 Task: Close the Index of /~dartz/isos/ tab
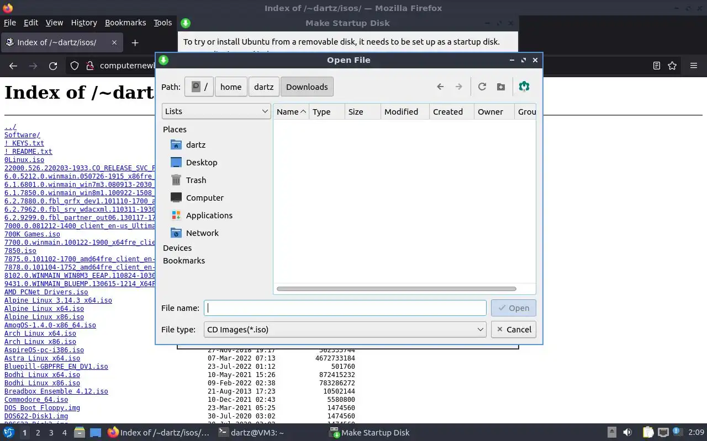114,42
